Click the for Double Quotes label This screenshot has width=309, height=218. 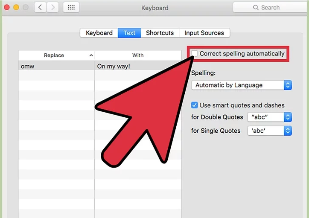[217, 117]
